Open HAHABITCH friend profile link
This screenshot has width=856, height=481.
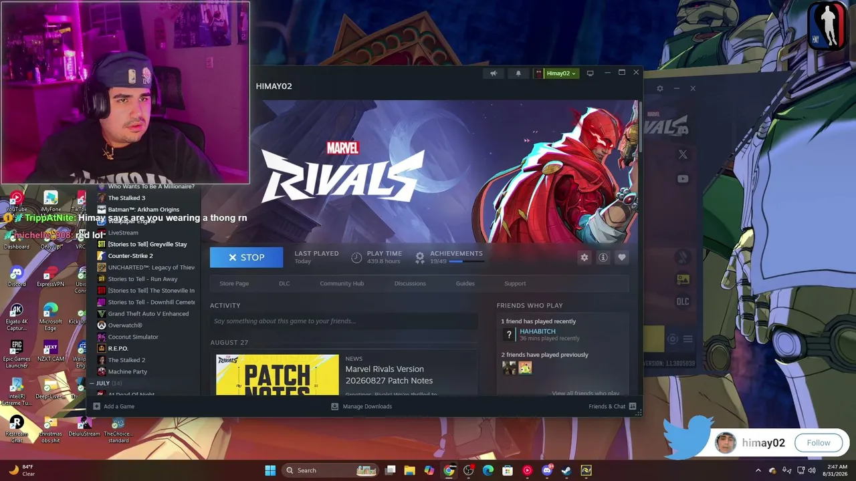538,331
